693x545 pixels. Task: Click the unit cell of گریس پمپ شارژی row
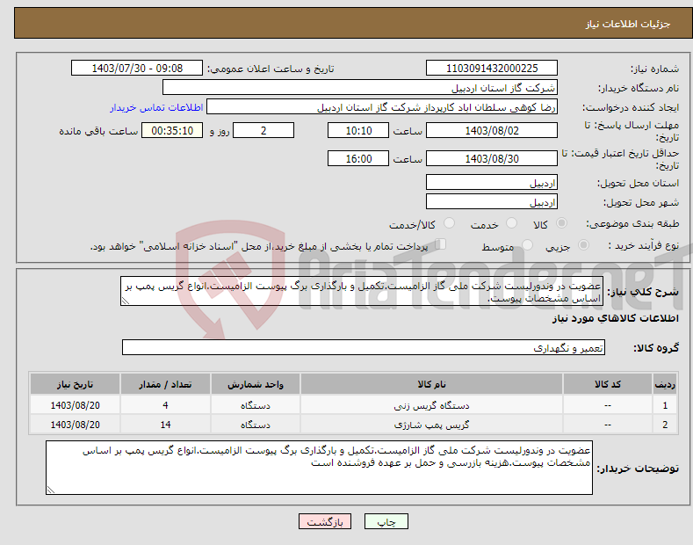tap(256, 425)
